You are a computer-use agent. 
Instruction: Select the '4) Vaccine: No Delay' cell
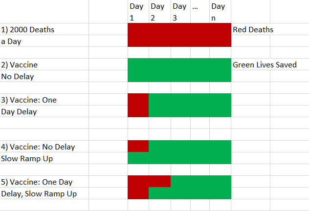tap(44, 147)
